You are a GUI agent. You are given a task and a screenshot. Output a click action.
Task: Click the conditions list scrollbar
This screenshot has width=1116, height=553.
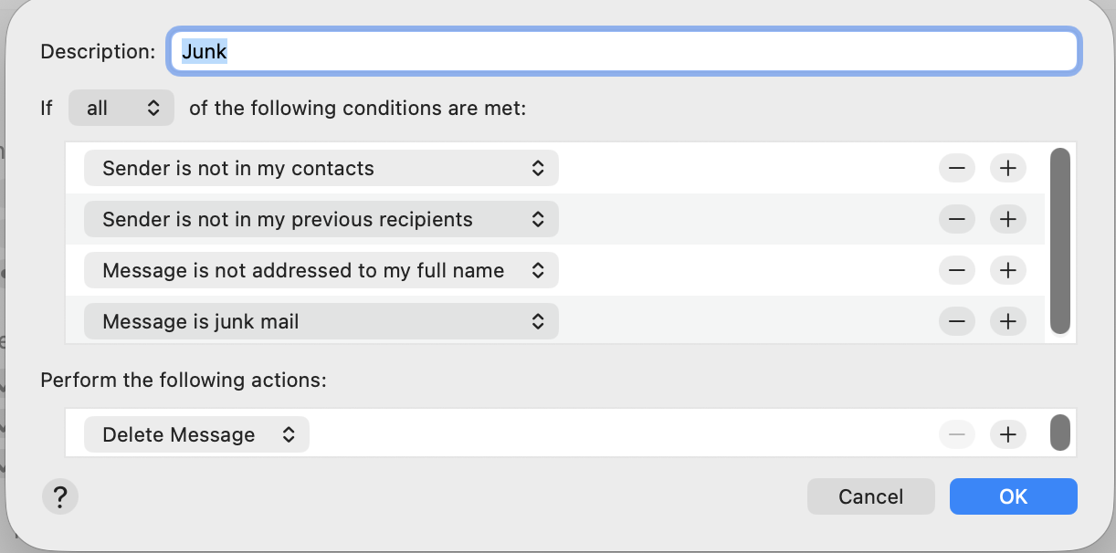(1059, 242)
